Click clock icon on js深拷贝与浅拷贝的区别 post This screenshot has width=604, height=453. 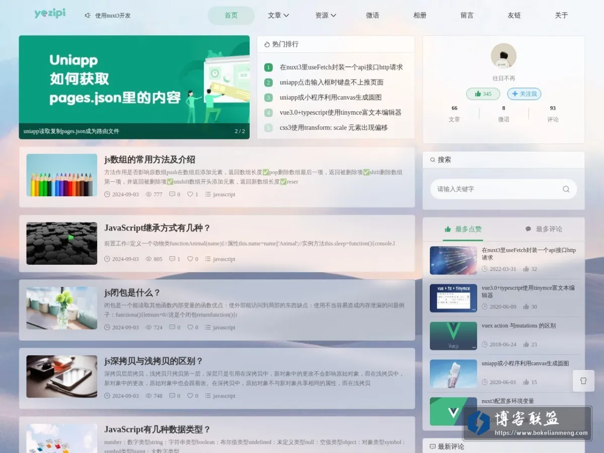coord(107,396)
